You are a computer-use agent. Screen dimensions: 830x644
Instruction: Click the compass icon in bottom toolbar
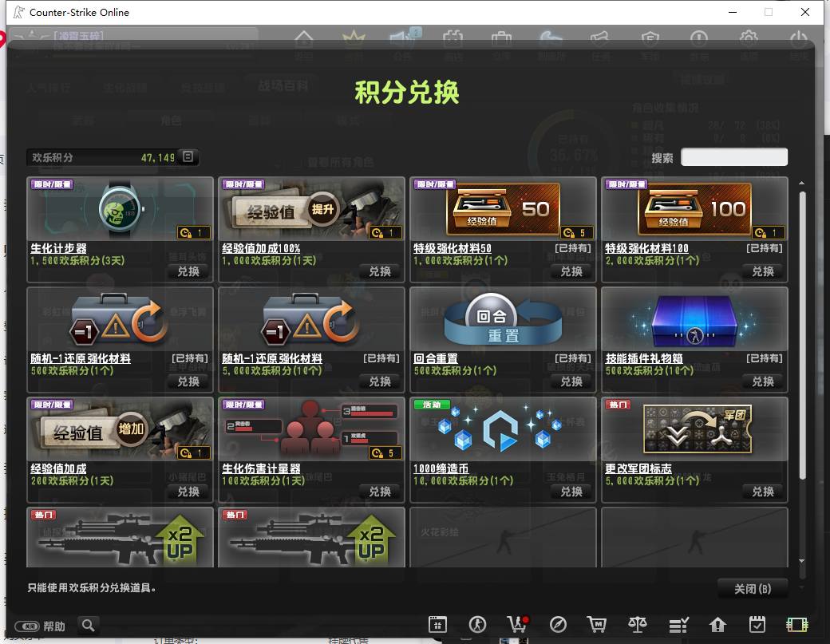click(x=558, y=625)
